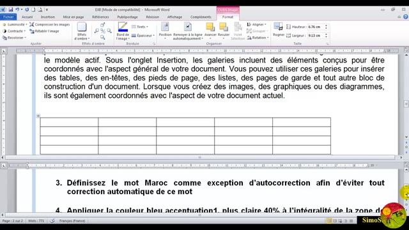This screenshot has height=230, width=409.
Task: Select the Rogner crop tool
Action: [x=279, y=29]
